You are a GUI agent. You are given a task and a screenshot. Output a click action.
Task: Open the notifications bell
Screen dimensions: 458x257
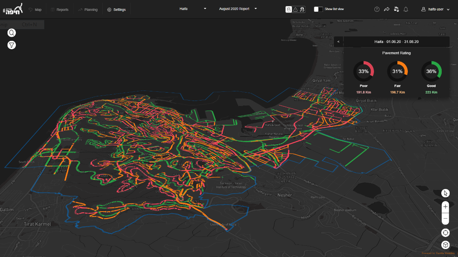tap(406, 9)
